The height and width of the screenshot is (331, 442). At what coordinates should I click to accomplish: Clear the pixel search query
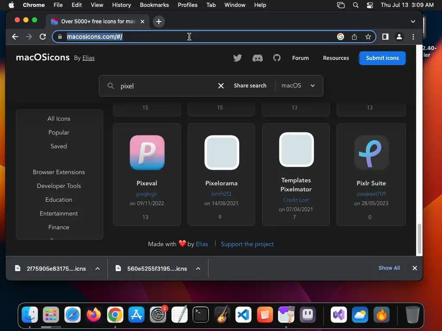(221, 86)
